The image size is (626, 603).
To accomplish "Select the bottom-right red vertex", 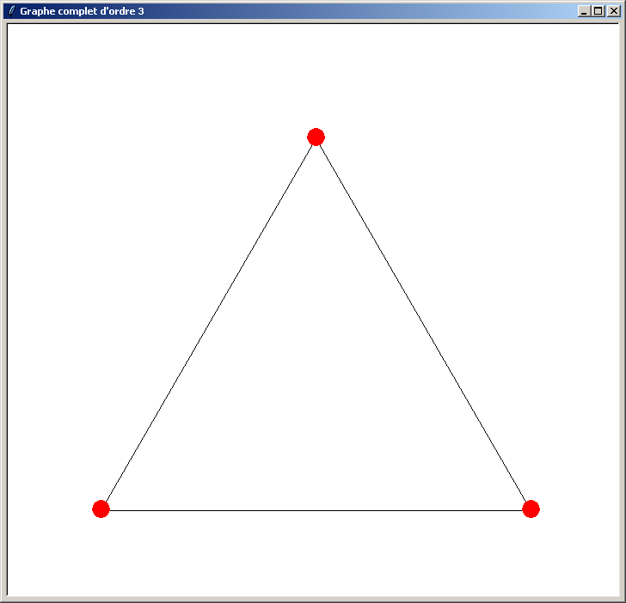I will point(531,509).
